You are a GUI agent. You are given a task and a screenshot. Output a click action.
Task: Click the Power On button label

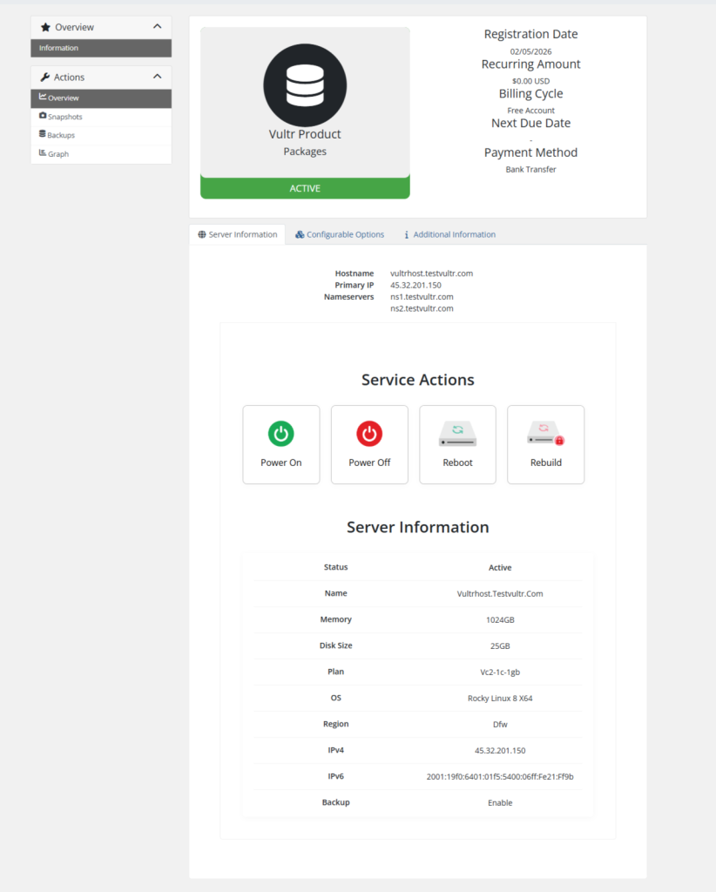(281, 463)
